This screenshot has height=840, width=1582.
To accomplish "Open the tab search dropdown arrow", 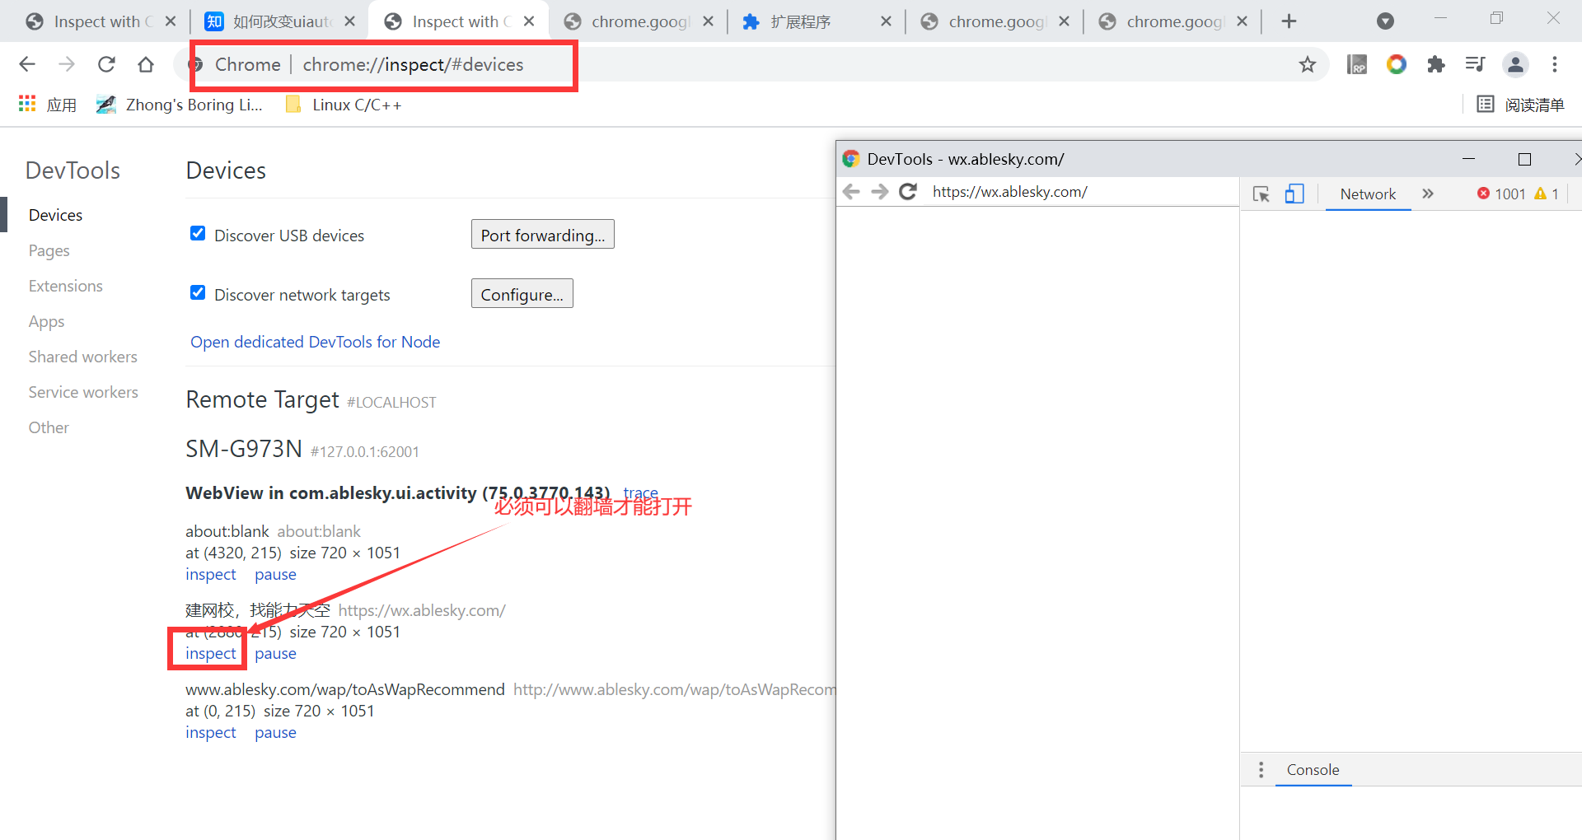I will click(1386, 21).
